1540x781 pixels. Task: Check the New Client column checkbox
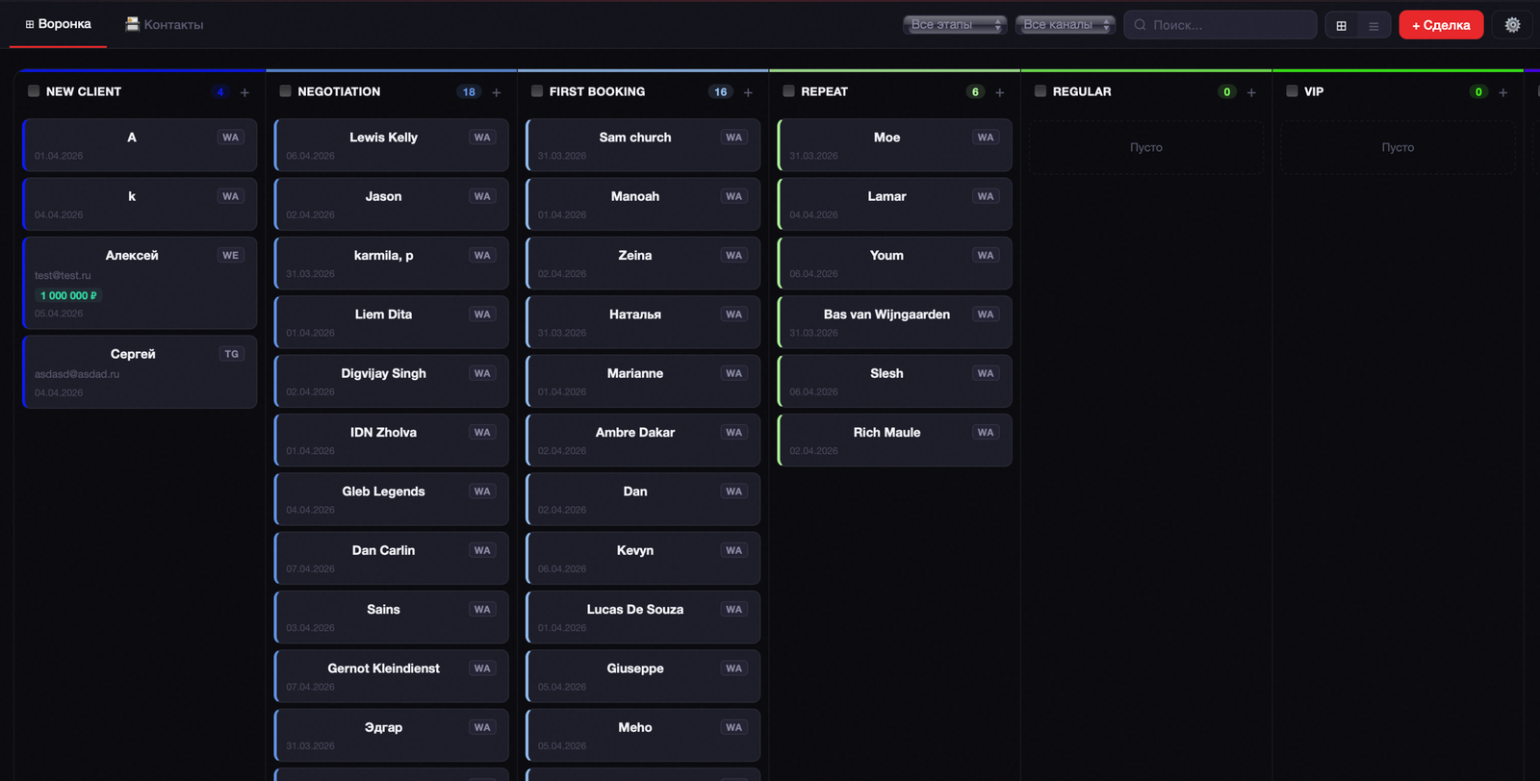[34, 91]
